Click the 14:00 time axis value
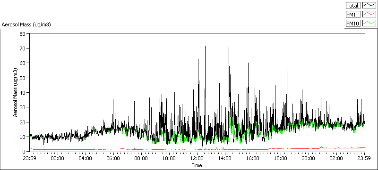 pos(225,158)
